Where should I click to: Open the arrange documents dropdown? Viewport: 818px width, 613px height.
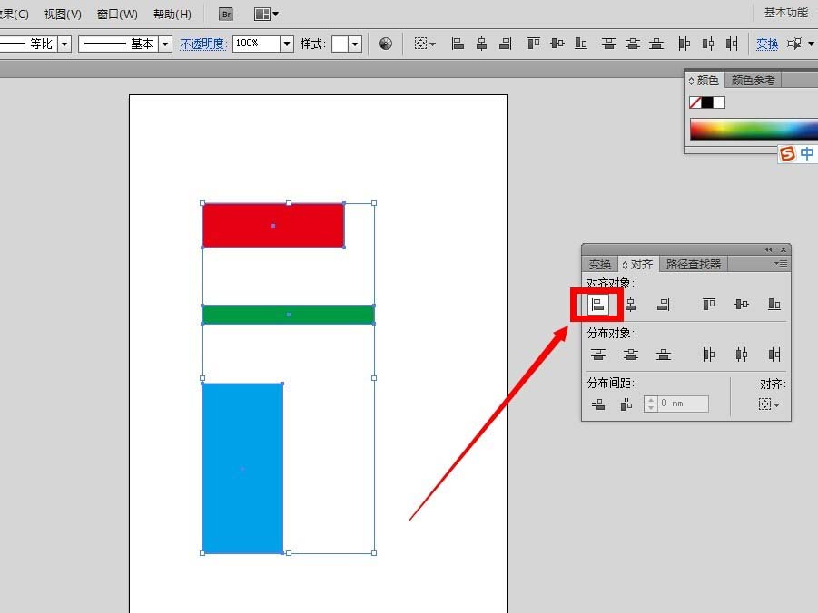point(266,15)
